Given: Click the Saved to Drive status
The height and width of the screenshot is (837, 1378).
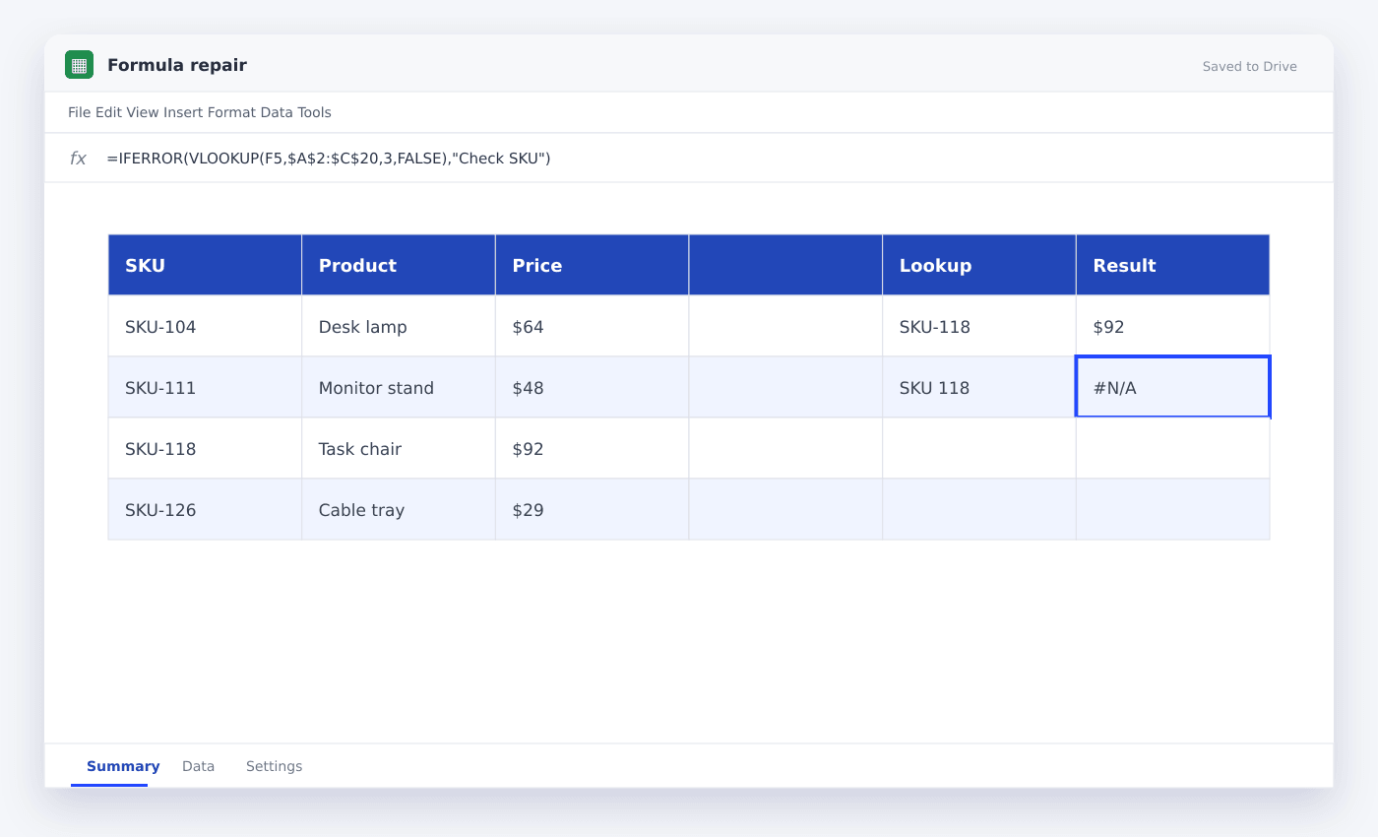Looking at the screenshot, I should coord(1249,67).
